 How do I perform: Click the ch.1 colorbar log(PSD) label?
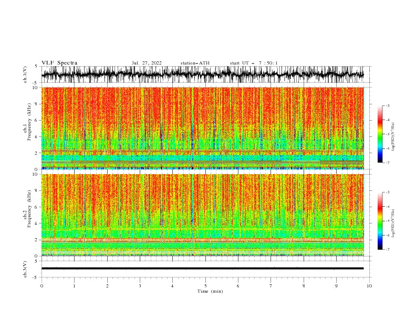pos(393,137)
